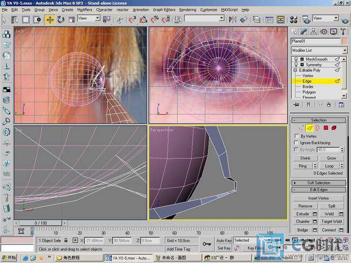Open the Motion command panel tab

tap(323, 32)
